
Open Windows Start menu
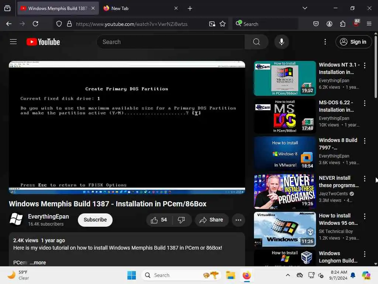click(x=131, y=275)
